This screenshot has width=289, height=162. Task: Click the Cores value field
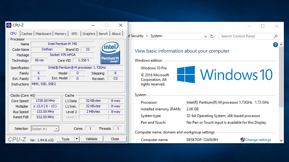point(90,128)
